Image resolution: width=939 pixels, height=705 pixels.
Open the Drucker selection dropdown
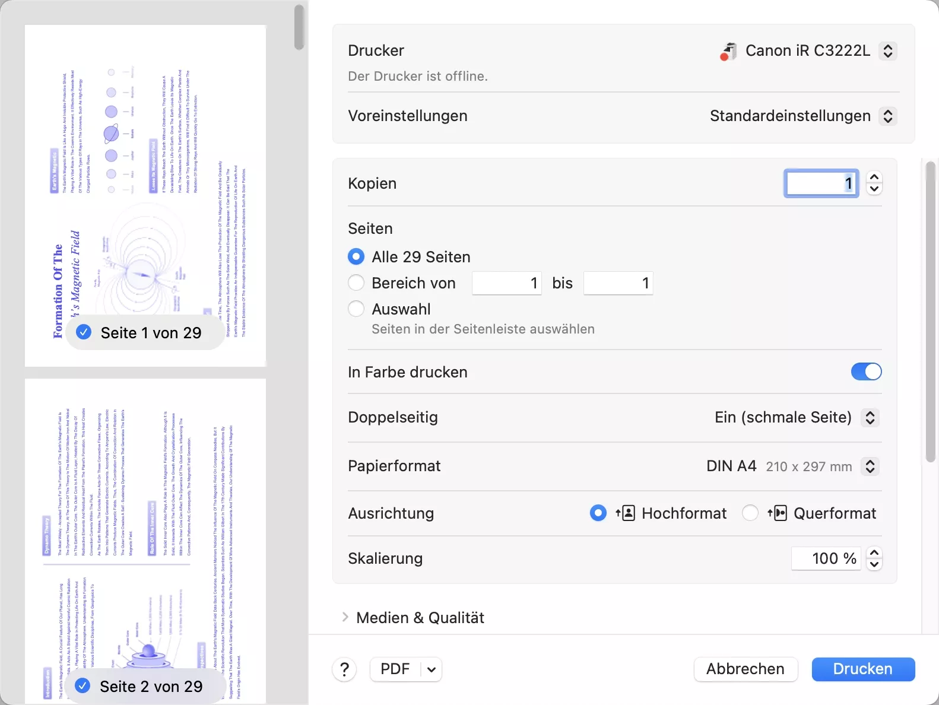(888, 51)
